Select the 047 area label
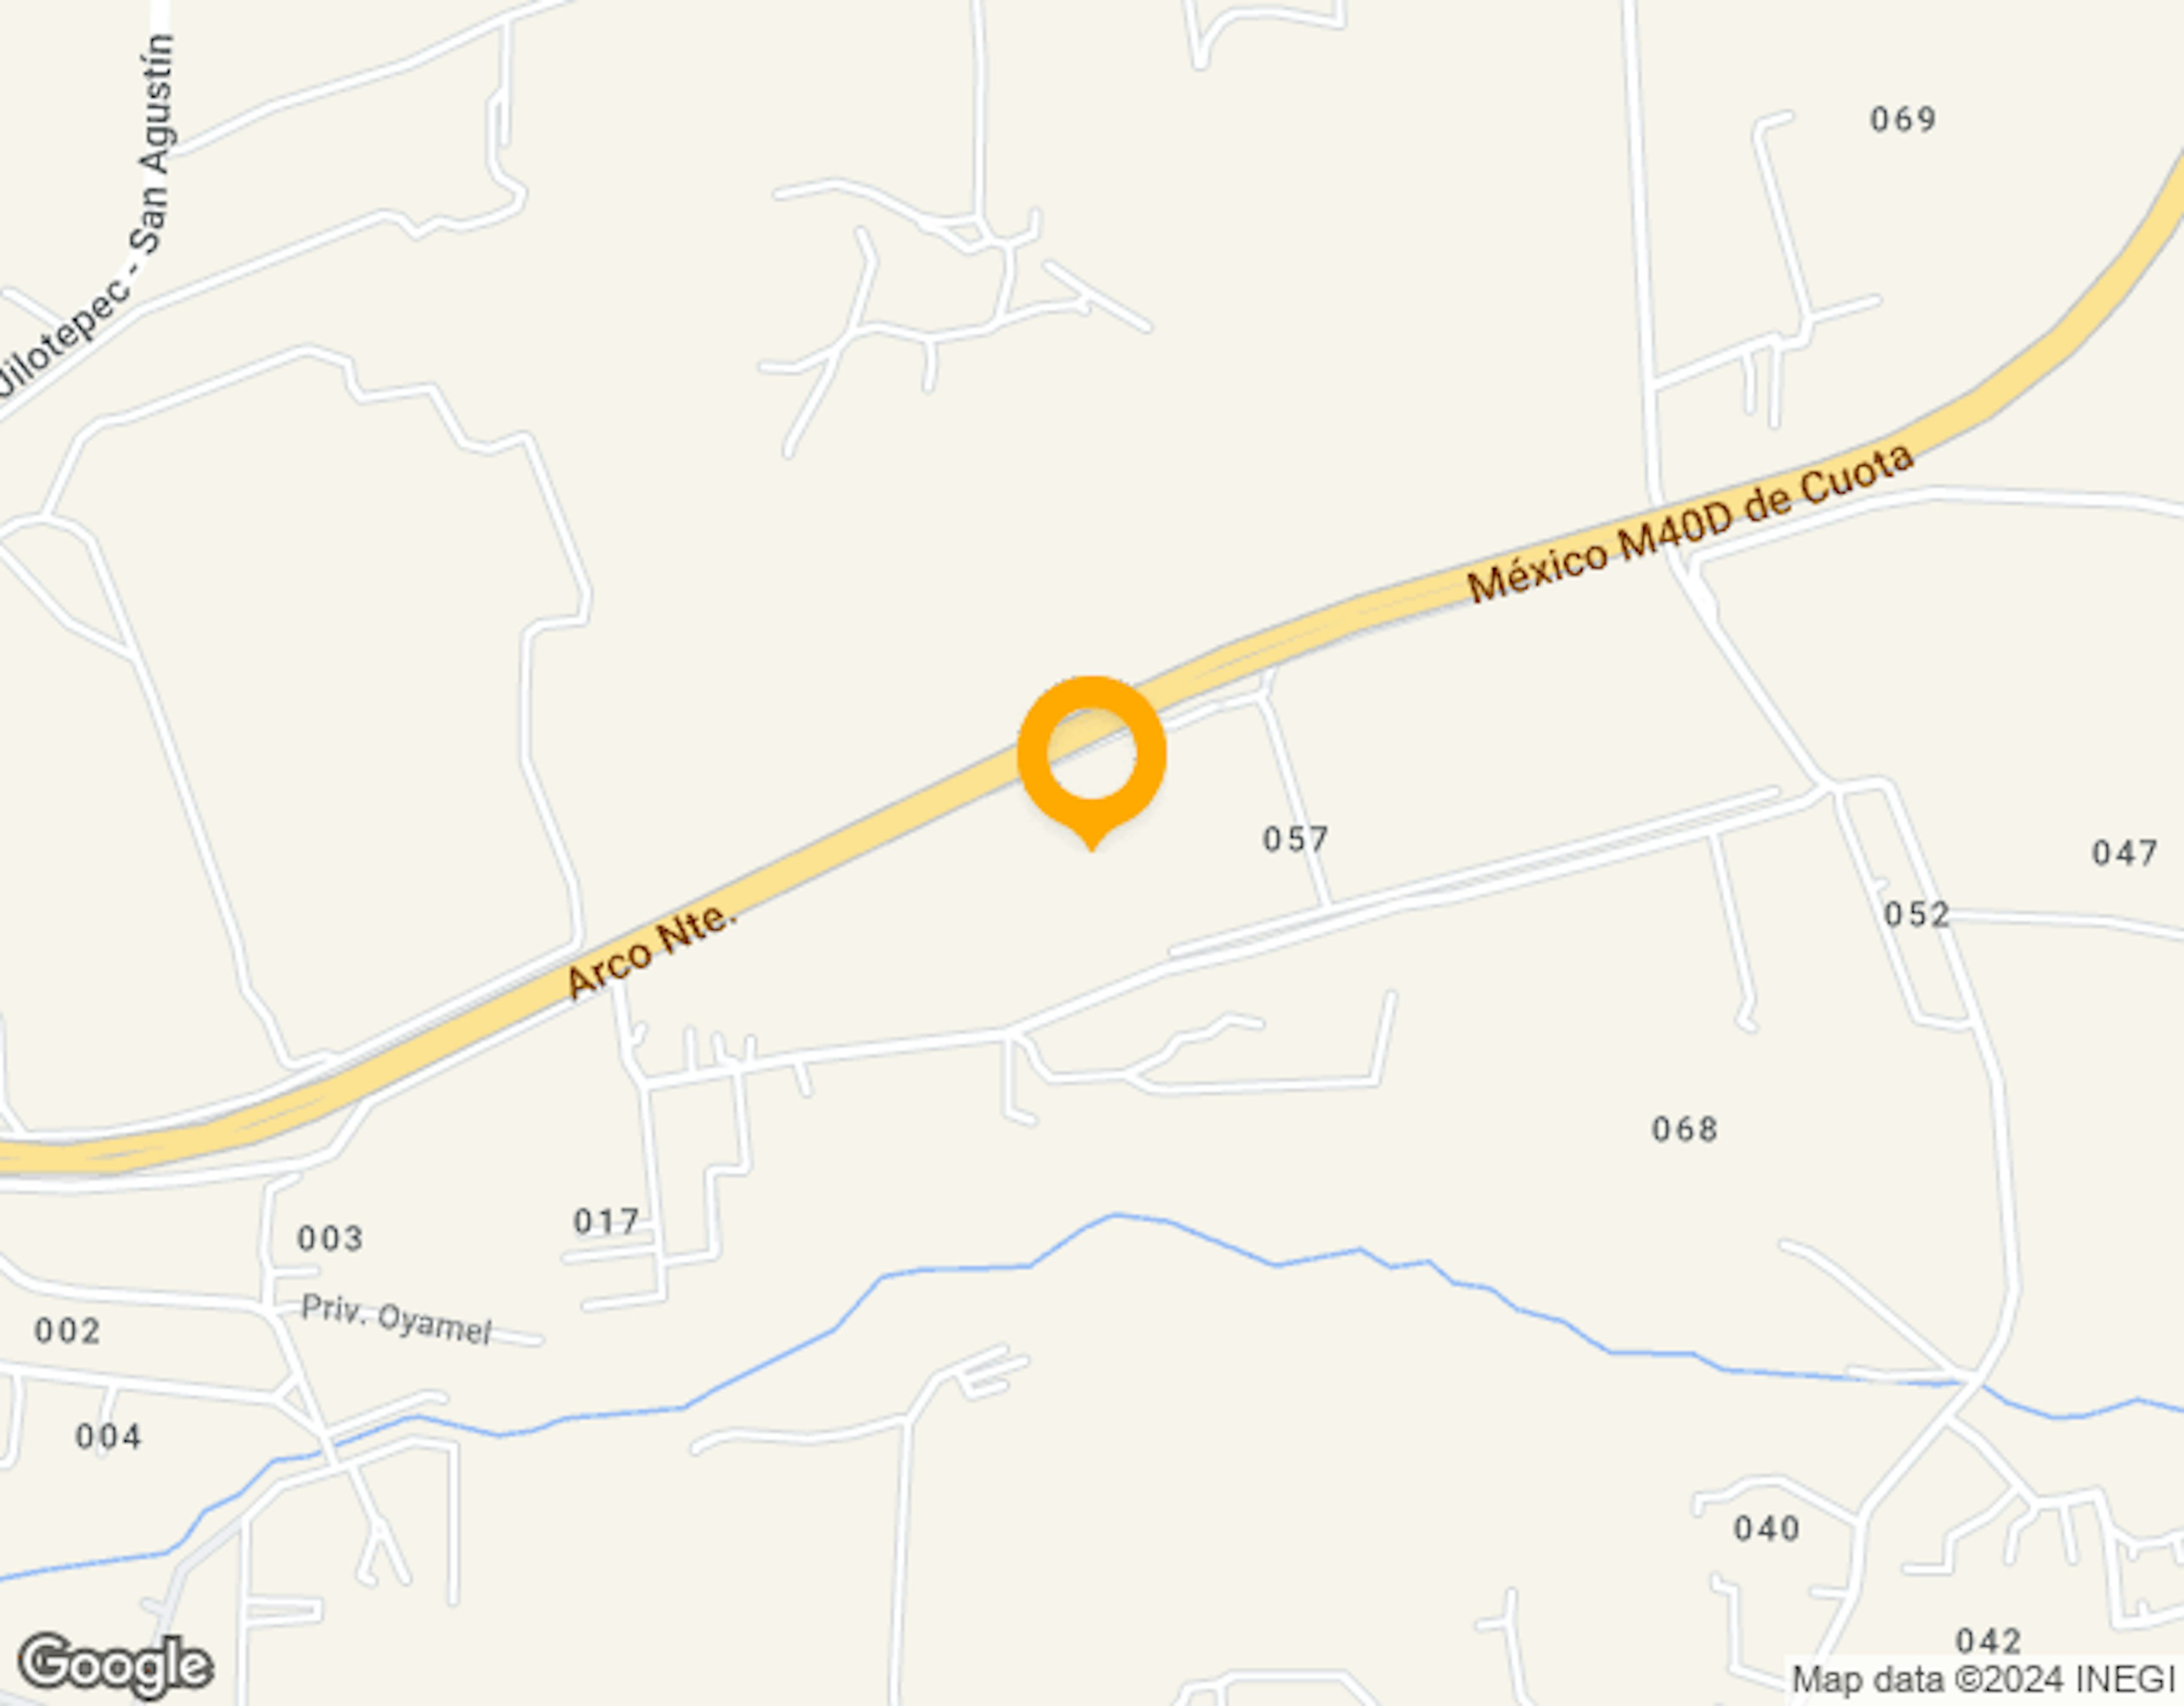This screenshot has height=1706, width=2184. (2124, 853)
